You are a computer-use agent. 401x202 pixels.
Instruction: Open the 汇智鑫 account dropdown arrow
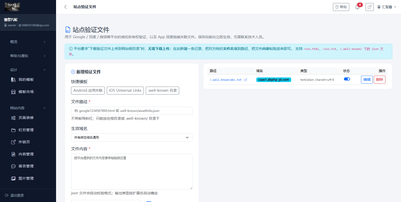(395, 7)
